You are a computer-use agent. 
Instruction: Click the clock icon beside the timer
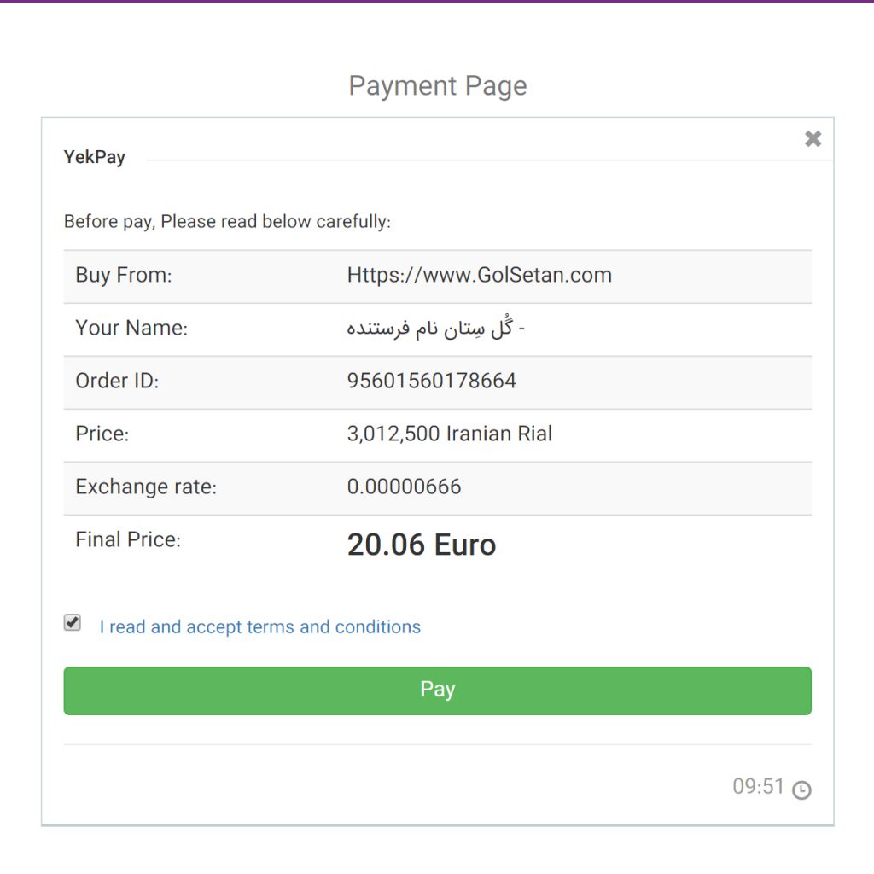tap(801, 790)
